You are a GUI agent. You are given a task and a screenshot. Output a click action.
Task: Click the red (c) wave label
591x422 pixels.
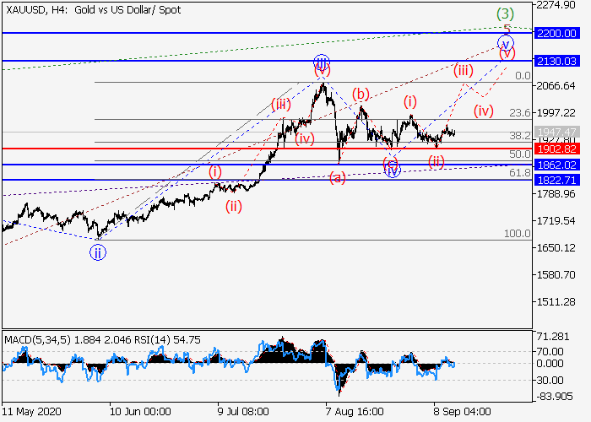389,161
